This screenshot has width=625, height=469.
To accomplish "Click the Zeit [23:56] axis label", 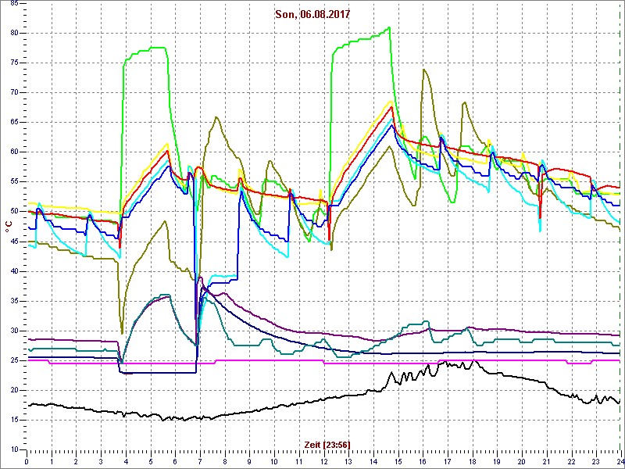I will [x=327, y=444].
